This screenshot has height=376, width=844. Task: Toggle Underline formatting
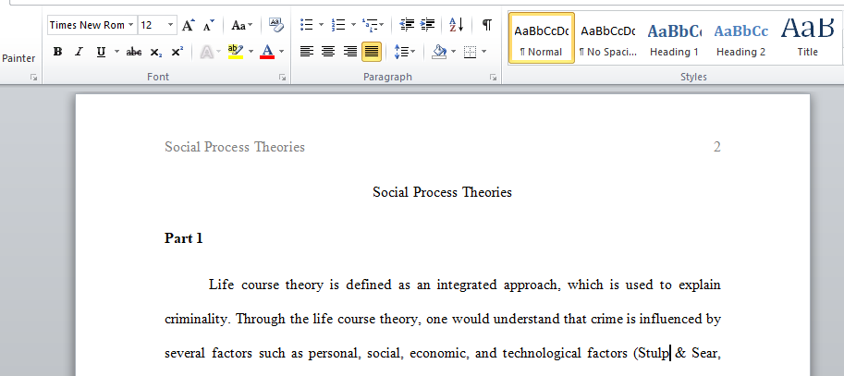101,52
